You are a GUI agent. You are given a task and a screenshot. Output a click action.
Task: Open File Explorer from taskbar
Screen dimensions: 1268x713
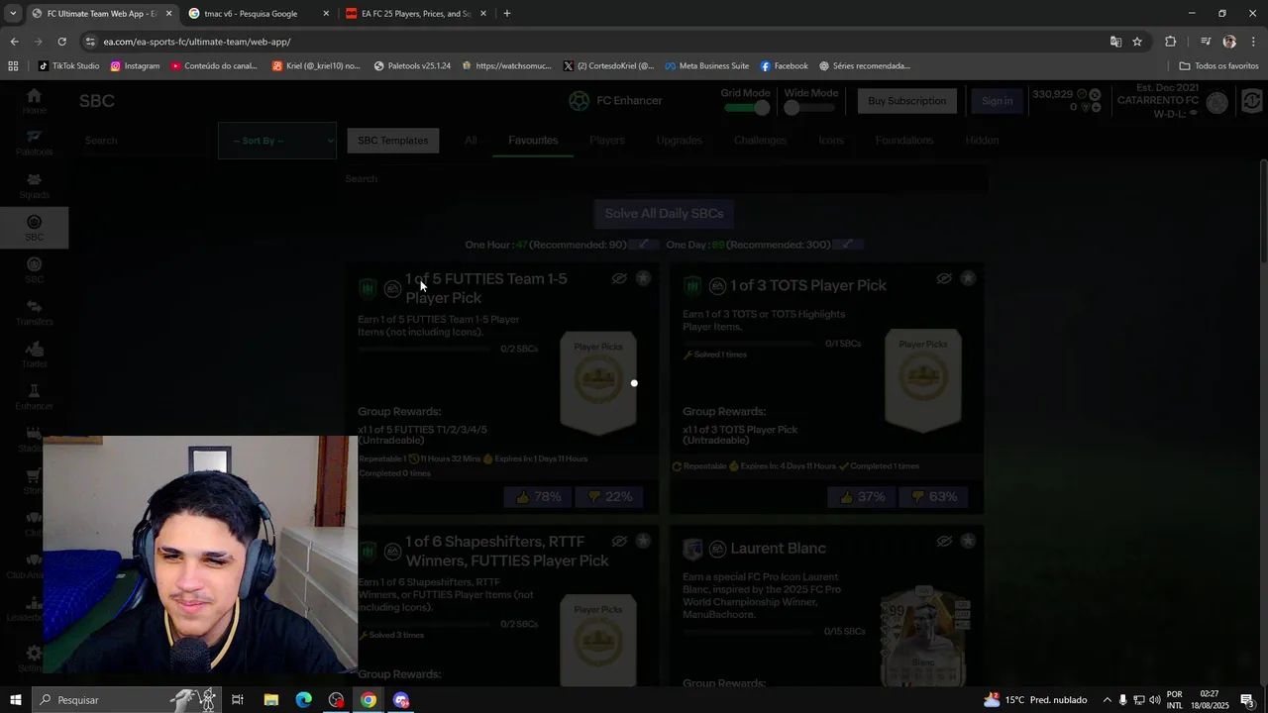270,700
